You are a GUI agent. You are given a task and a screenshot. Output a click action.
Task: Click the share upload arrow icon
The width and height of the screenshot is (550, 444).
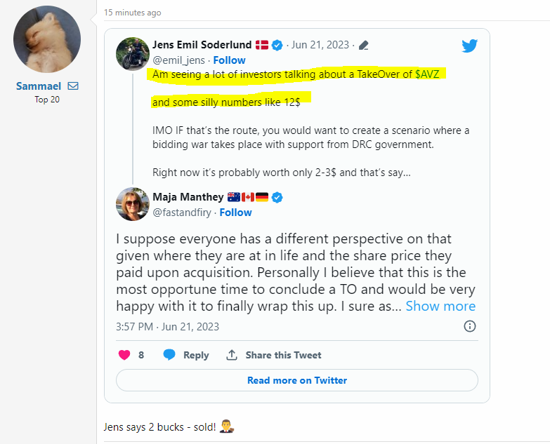point(232,355)
